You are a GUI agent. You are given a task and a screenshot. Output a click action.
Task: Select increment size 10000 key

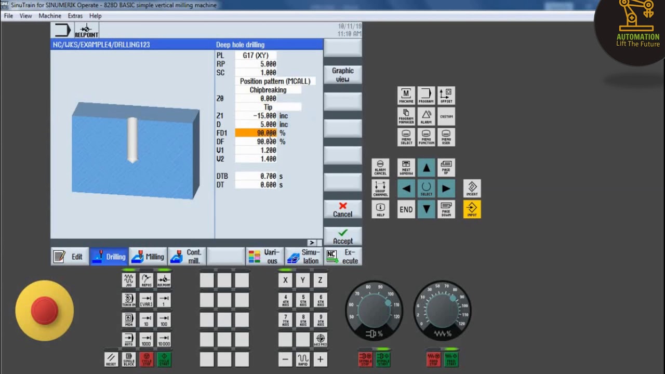pyautogui.click(x=164, y=340)
